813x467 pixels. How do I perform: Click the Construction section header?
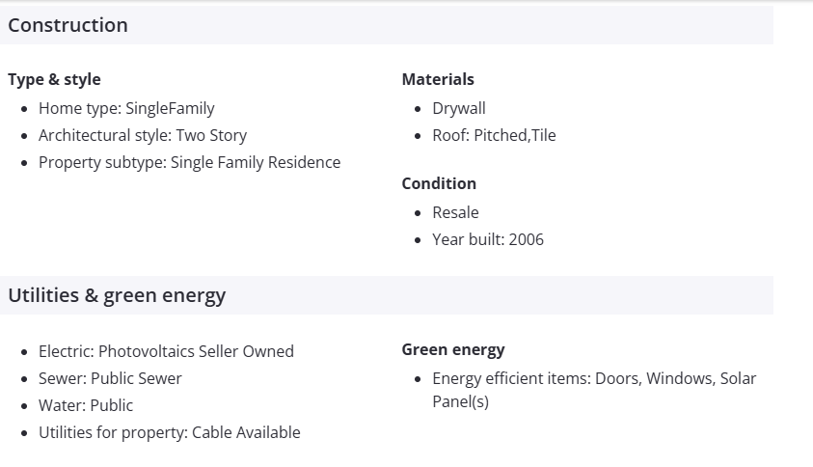[x=68, y=25]
